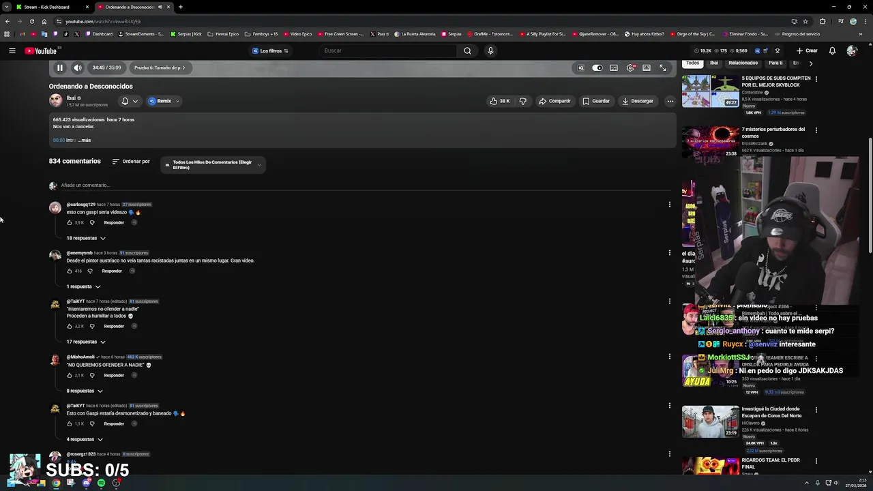Dislike the '"Intentaremos no ofender a nadie"' comment
The height and width of the screenshot is (491, 873).
click(x=92, y=326)
